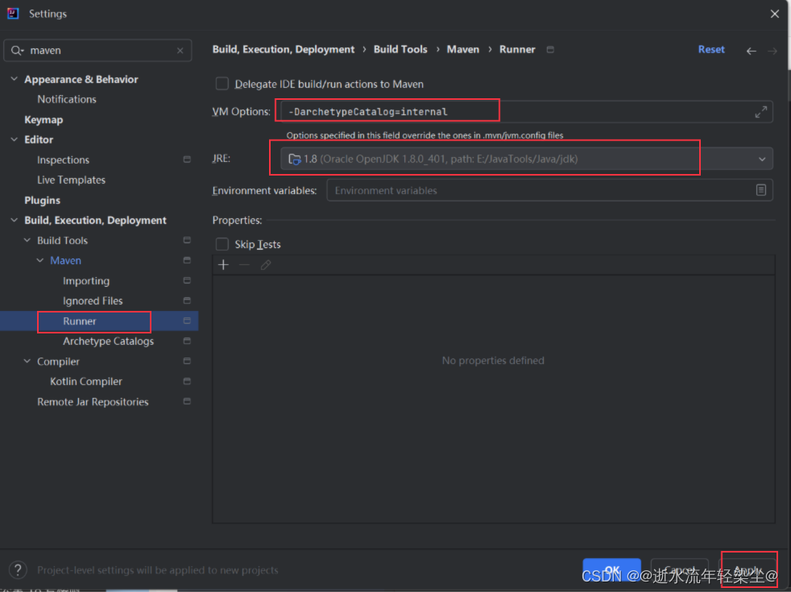
Task: Open Archetype Catalogs settings
Action: pos(109,342)
